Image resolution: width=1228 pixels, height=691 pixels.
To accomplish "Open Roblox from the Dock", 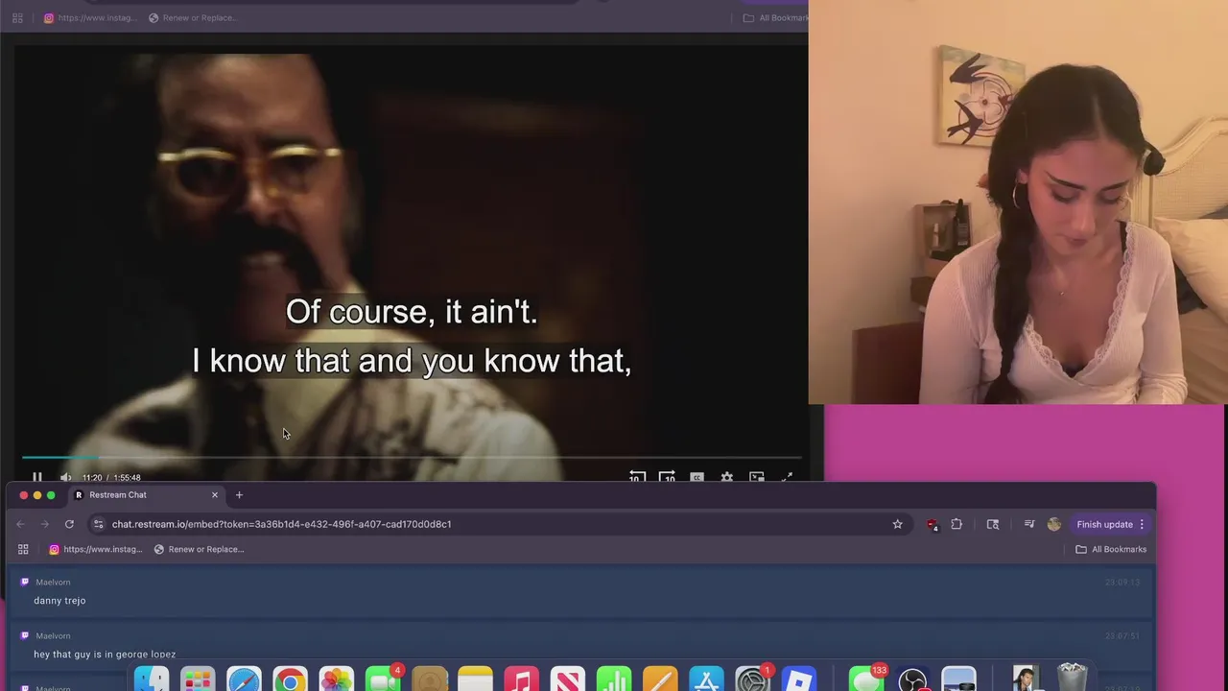I will pos(798,679).
